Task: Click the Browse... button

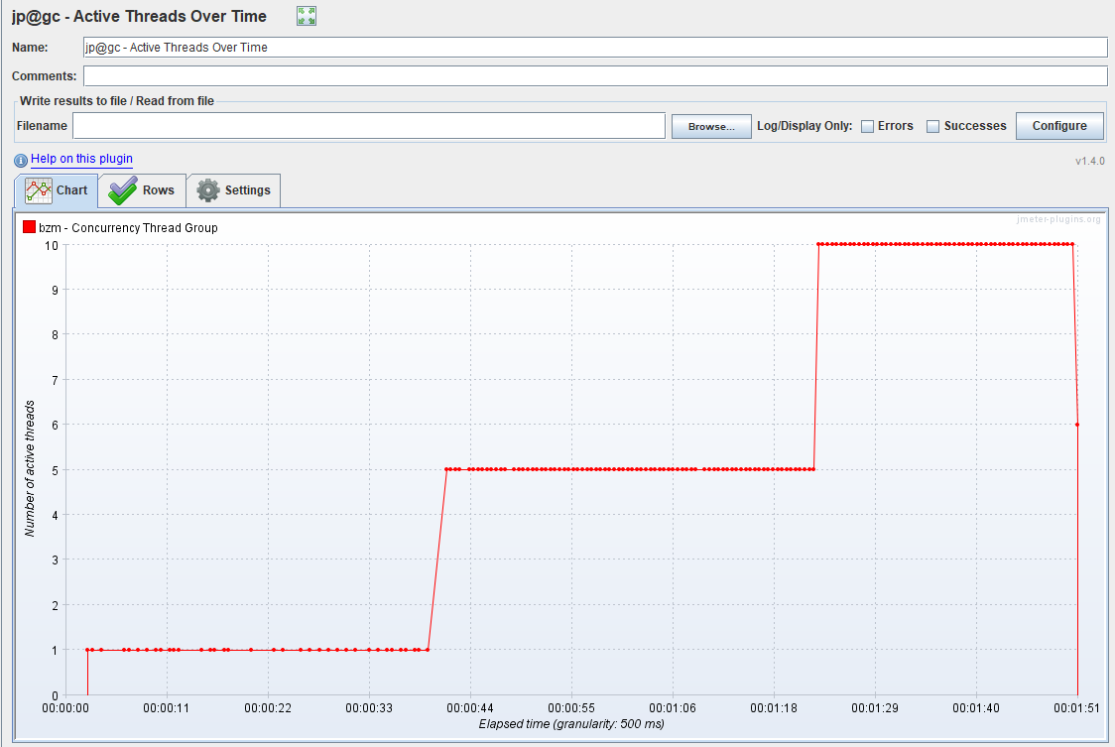Action: pyautogui.click(x=711, y=127)
